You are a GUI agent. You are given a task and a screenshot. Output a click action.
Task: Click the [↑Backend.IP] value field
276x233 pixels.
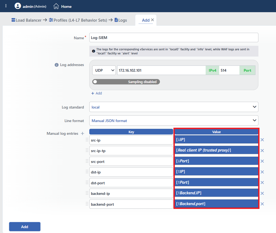click(216, 193)
